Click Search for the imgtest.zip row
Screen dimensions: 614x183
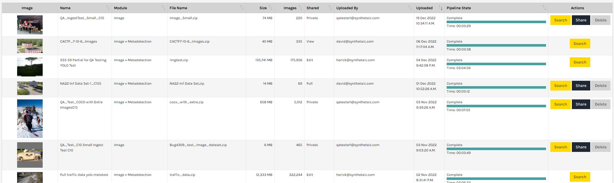[x=580, y=62]
